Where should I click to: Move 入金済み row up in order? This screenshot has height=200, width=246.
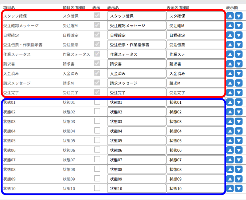pyautogui.click(x=230, y=74)
